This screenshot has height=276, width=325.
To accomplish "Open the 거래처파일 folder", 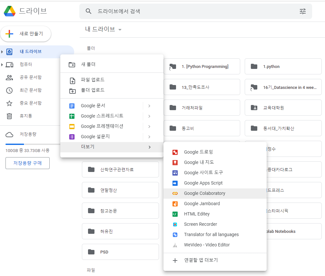I will click(202, 108).
